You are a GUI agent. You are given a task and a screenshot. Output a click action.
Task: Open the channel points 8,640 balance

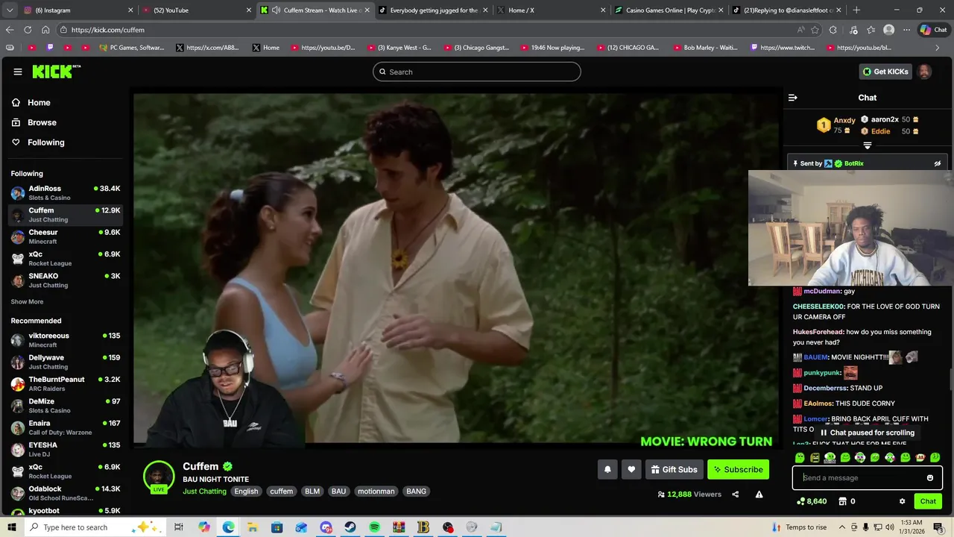point(812,501)
